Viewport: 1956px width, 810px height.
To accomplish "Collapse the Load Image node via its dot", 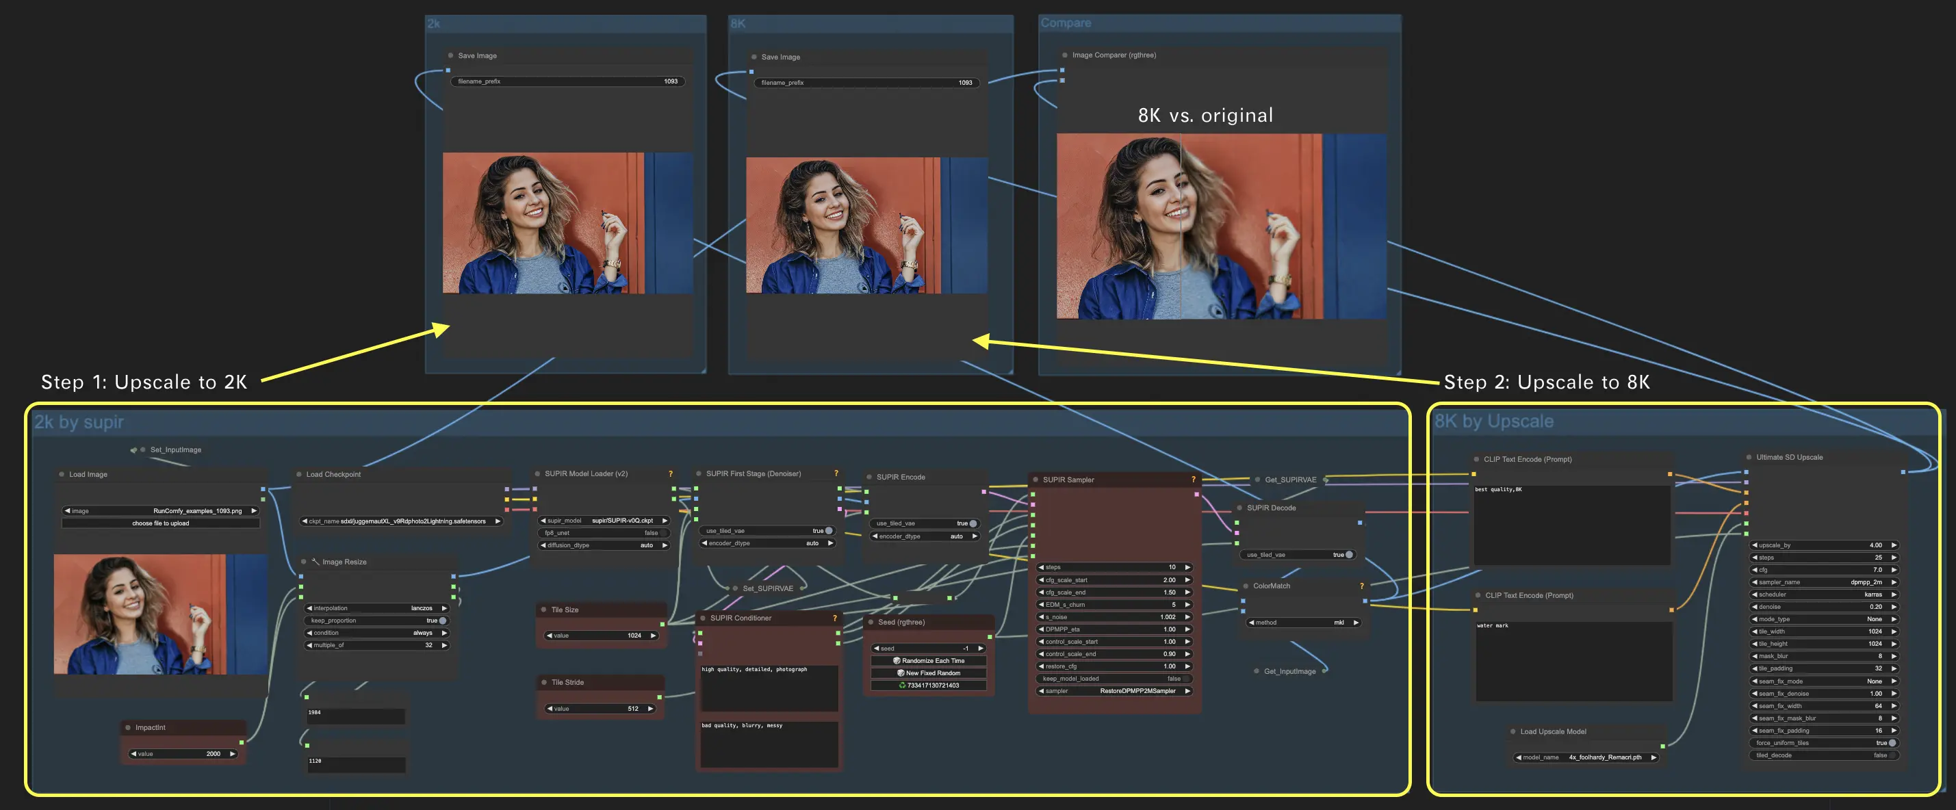I will [62, 475].
